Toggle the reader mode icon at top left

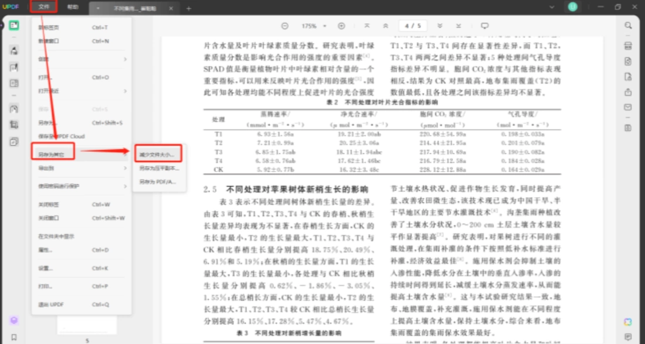(x=14, y=26)
